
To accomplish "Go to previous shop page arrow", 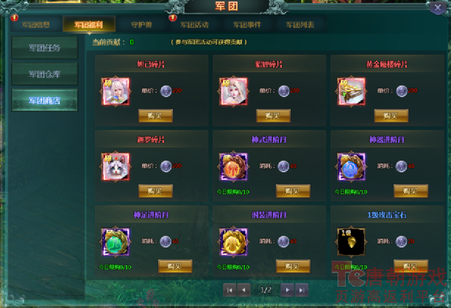I will click(x=244, y=290).
